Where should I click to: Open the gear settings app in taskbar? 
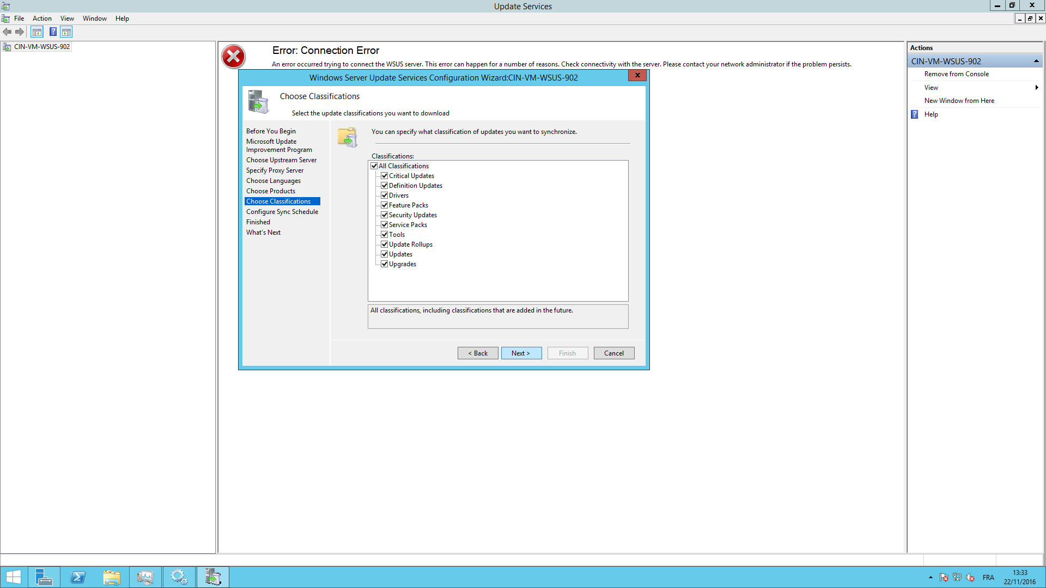[179, 577]
